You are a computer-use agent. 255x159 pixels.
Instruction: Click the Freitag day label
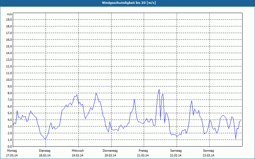[x=143, y=150]
